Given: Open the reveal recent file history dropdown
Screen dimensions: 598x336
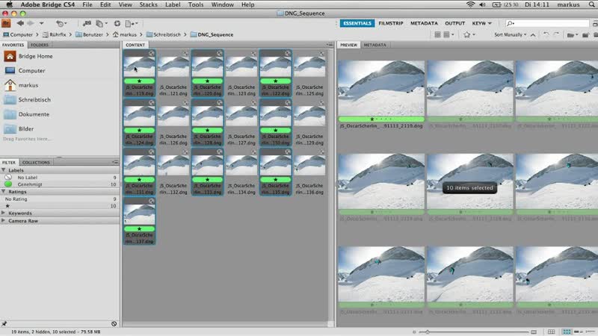Looking at the screenshot, I should (x=61, y=24).
